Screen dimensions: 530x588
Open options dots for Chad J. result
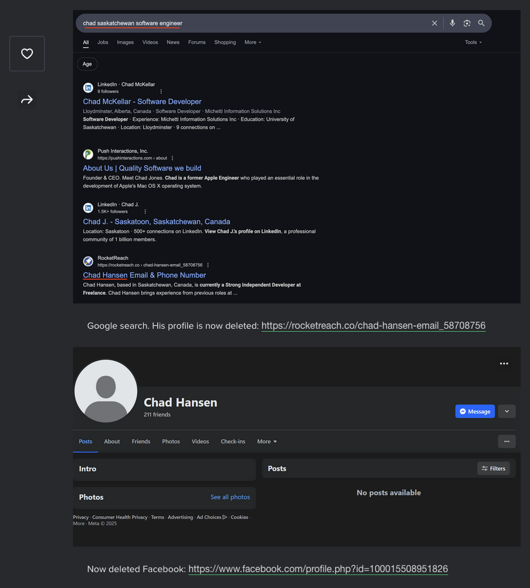(145, 212)
